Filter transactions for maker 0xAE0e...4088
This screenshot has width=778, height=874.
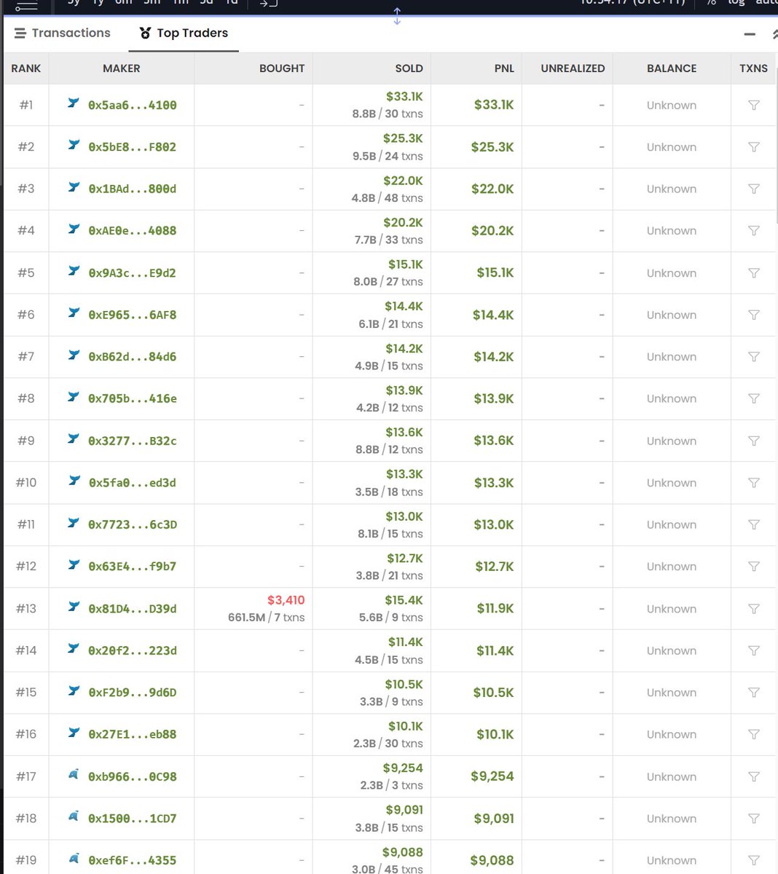point(754,231)
